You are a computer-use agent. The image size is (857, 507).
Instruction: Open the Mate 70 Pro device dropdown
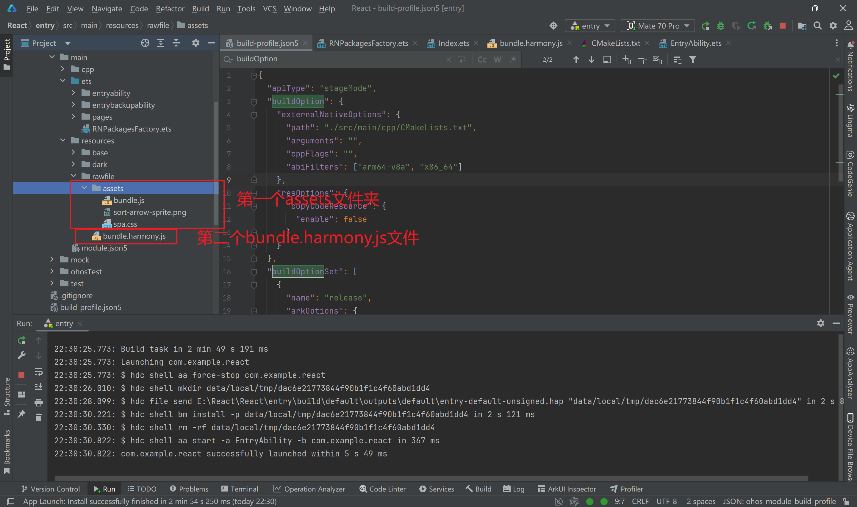tap(658, 26)
